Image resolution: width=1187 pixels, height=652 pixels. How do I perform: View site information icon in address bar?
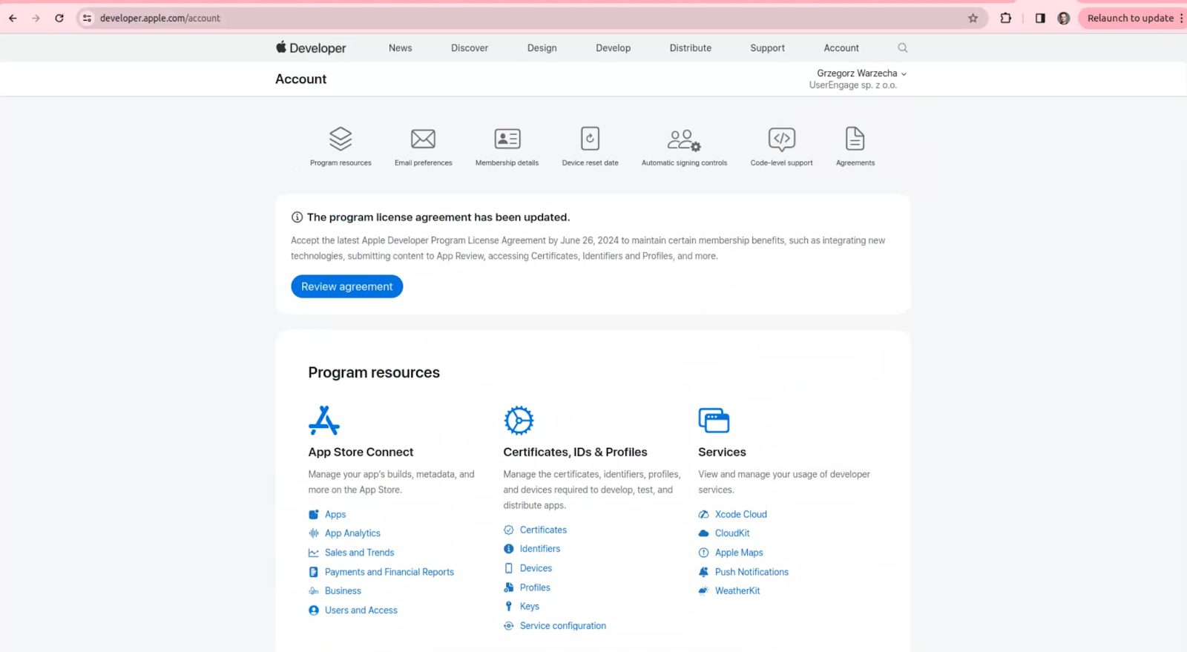(88, 18)
